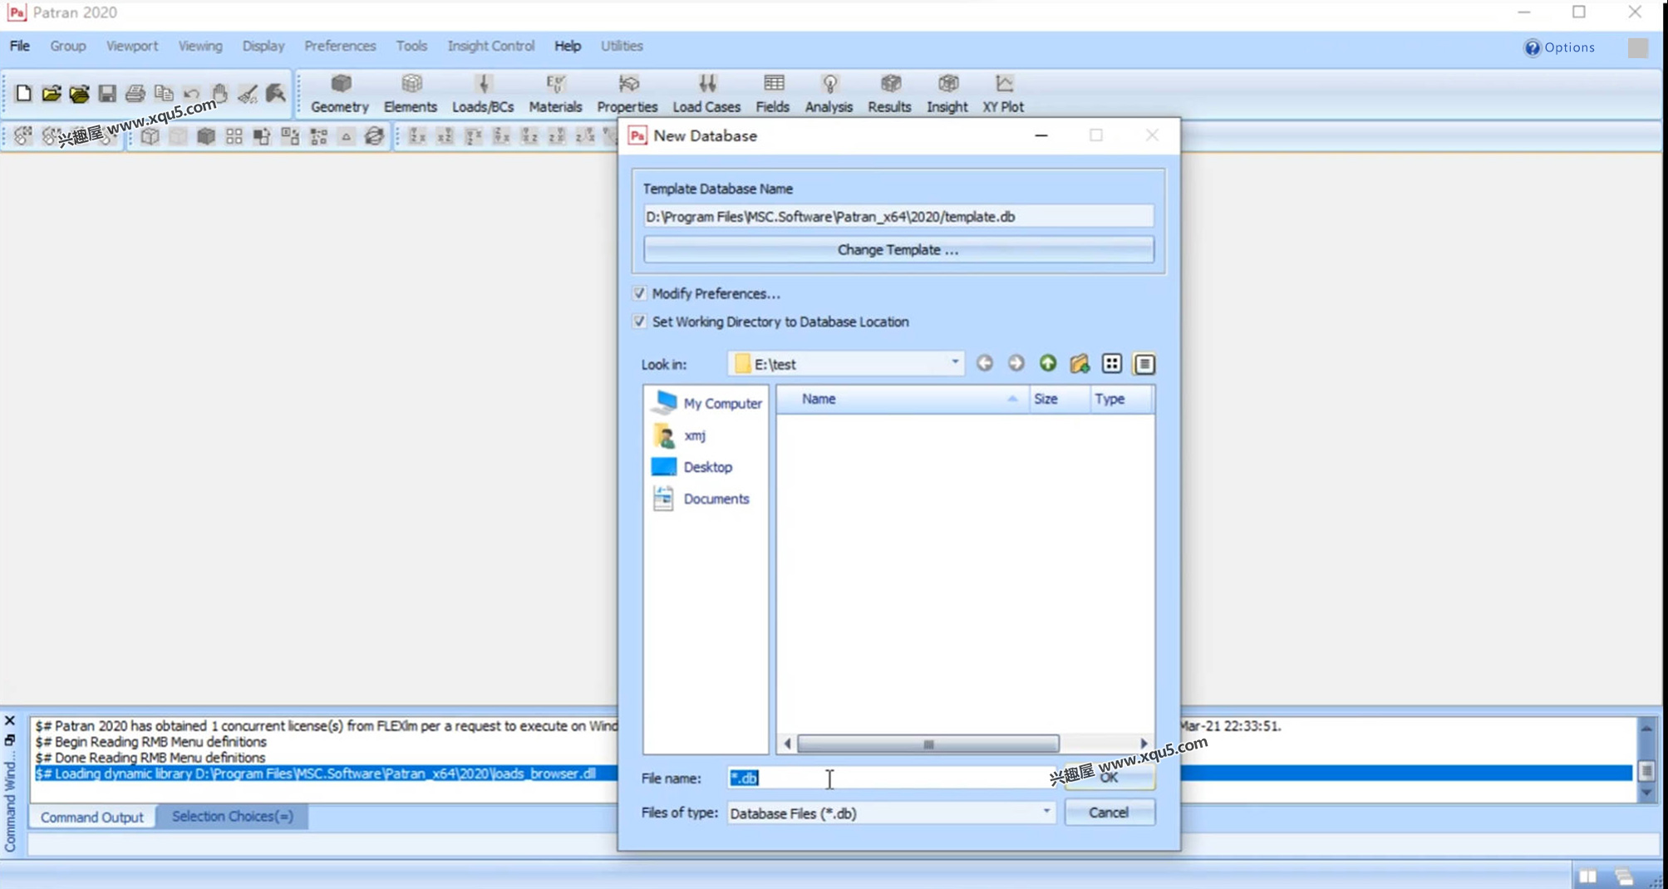The width and height of the screenshot is (1668, 889).
Task: Click the Change Template button
Action: (x=898, y=249)
